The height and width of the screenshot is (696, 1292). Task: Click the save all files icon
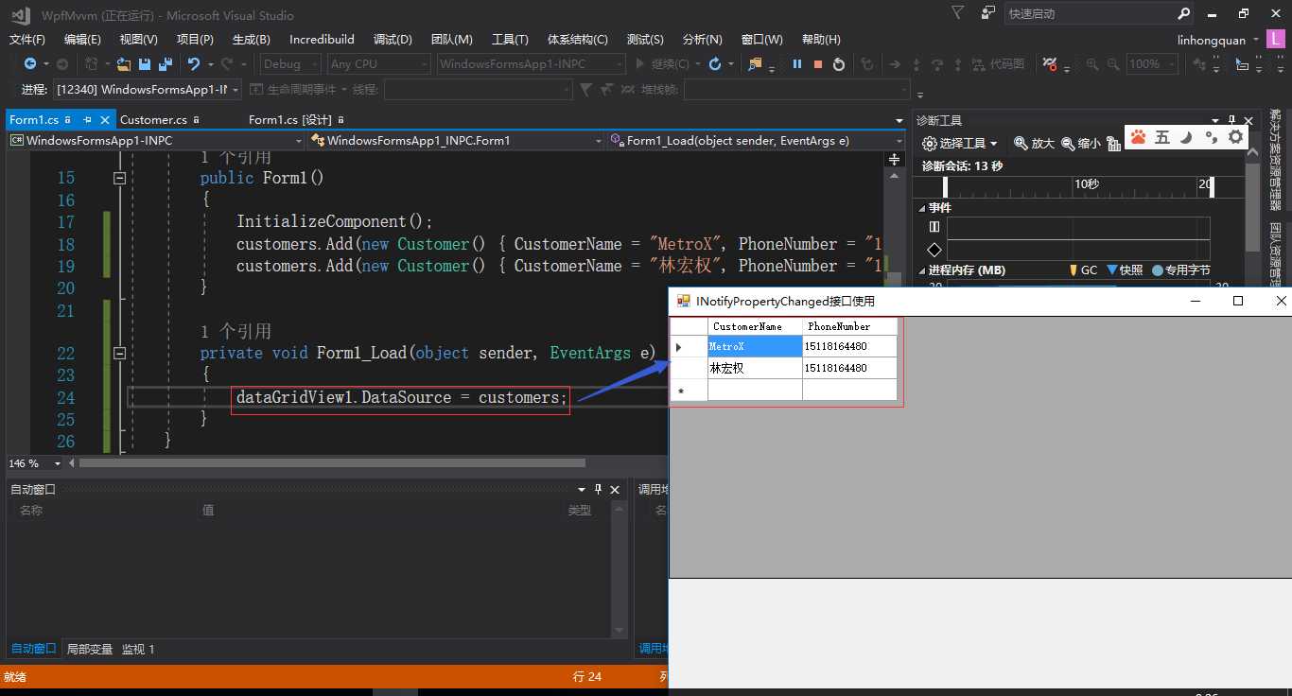pyautogui.click(x=166, y=64)
